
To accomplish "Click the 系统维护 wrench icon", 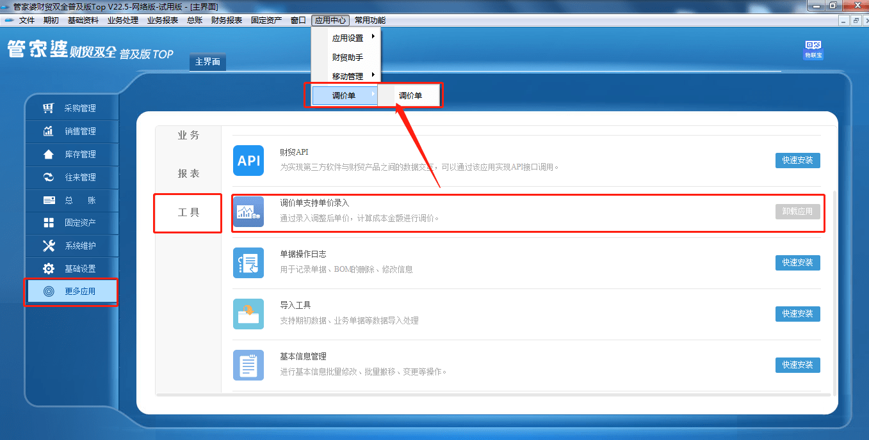I will (x=49, y=246).
